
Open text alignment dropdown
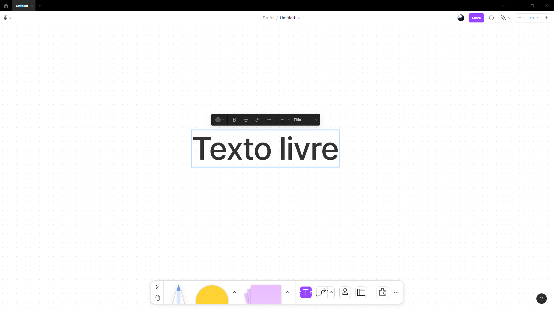coord(285,120)
